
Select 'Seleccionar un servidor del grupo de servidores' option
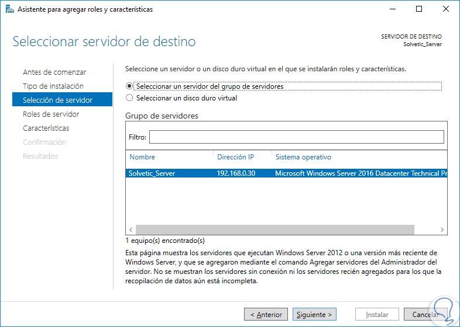point(129,86)
